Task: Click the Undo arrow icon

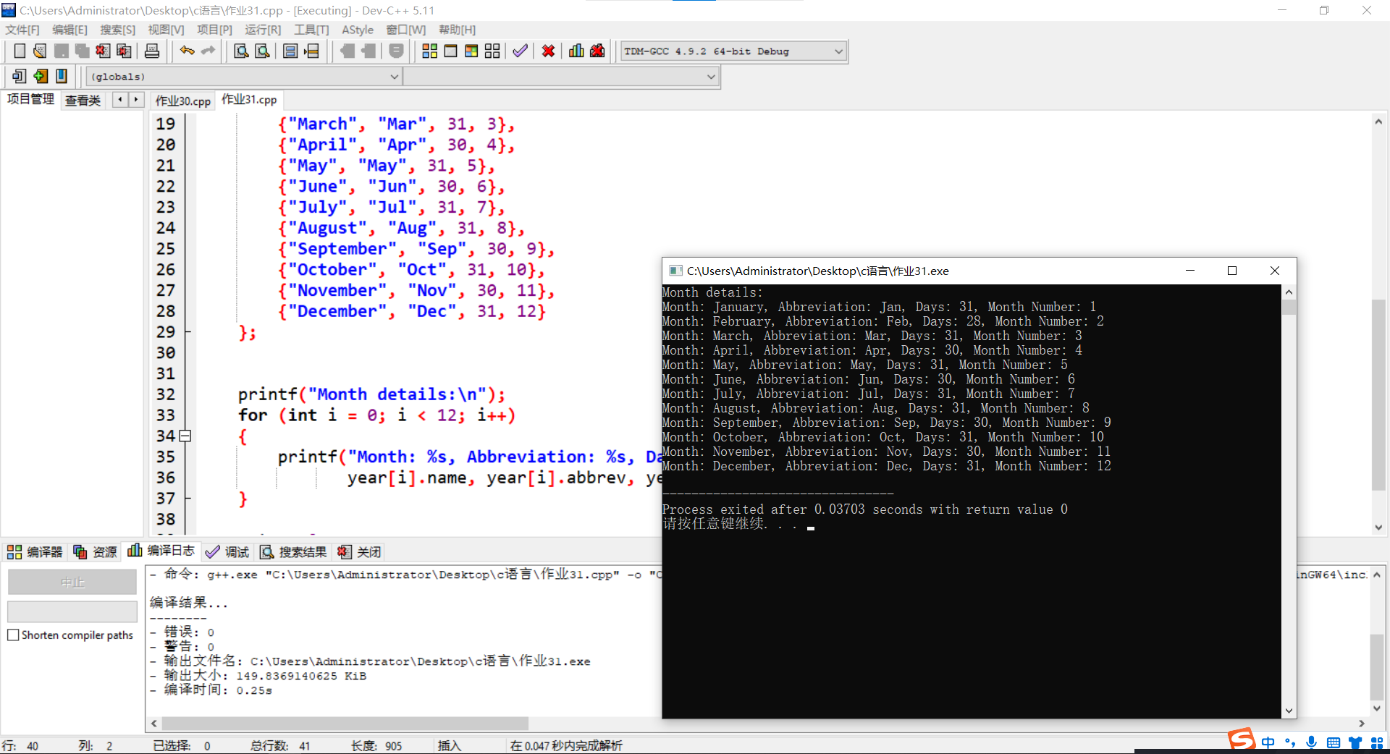Action: coord(187,51)
